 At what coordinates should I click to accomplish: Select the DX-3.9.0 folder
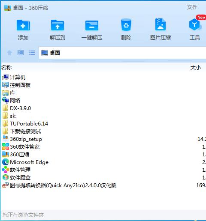point(17,108)
